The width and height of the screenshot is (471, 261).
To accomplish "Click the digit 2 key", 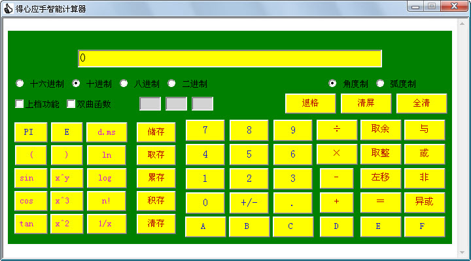I will click(x=249, y=179).
